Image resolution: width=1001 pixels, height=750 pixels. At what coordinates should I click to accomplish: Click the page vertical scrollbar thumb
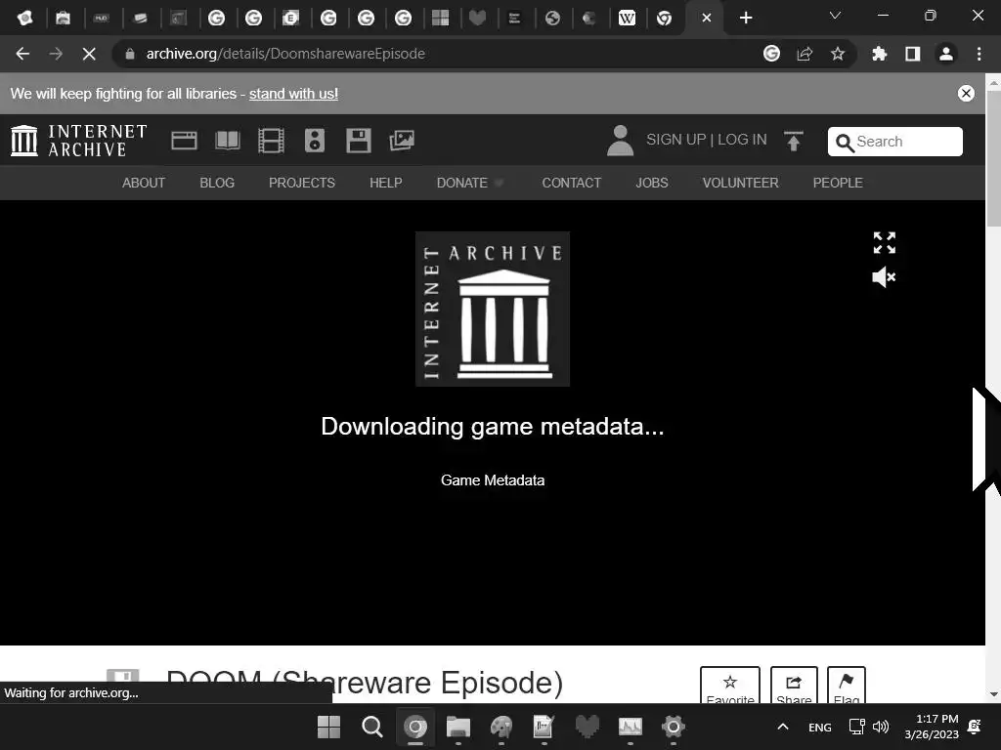(x=993, y=157)
